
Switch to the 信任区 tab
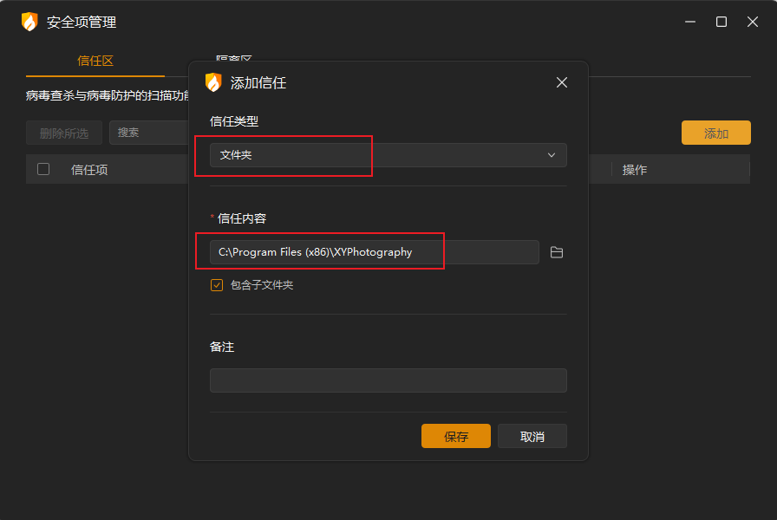pyautogui.click(x=95, y=61)
